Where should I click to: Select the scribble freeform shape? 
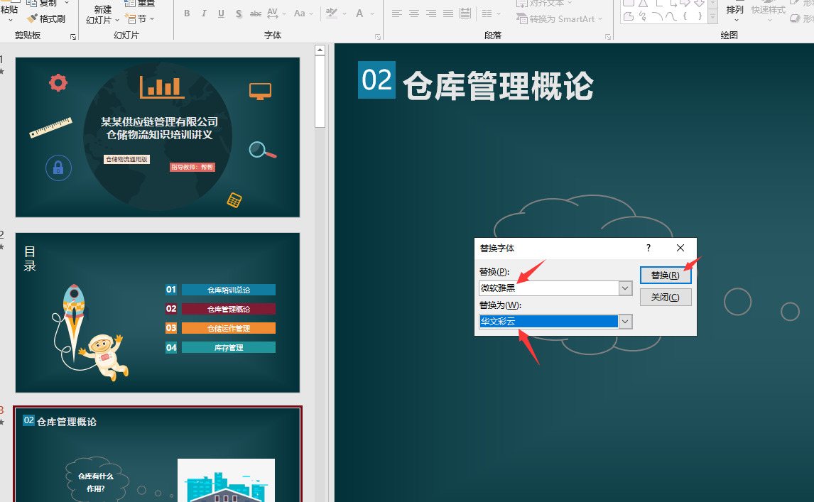click(x=643, y=16)
